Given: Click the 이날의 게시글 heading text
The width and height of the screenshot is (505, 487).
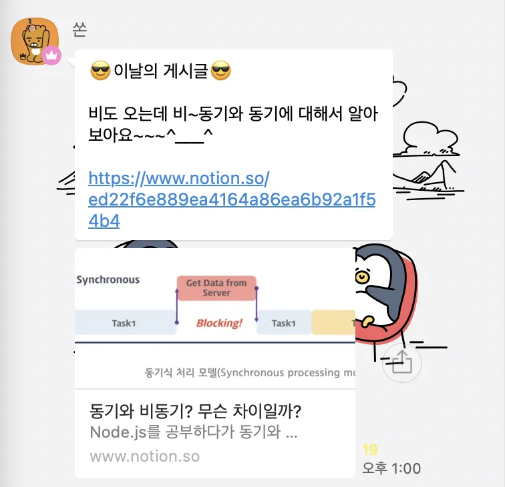Looking at the screenshot, I should (161, 71).
